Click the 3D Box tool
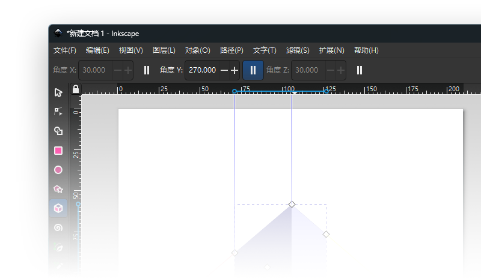The height and width of the screenshot is (279, 481). click(x=58, y=208)
